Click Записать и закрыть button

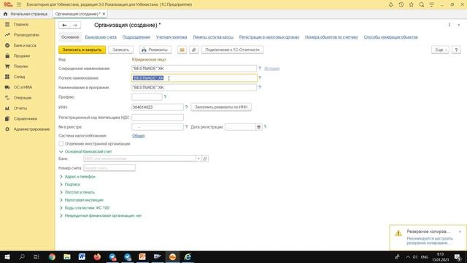point(82,50)
